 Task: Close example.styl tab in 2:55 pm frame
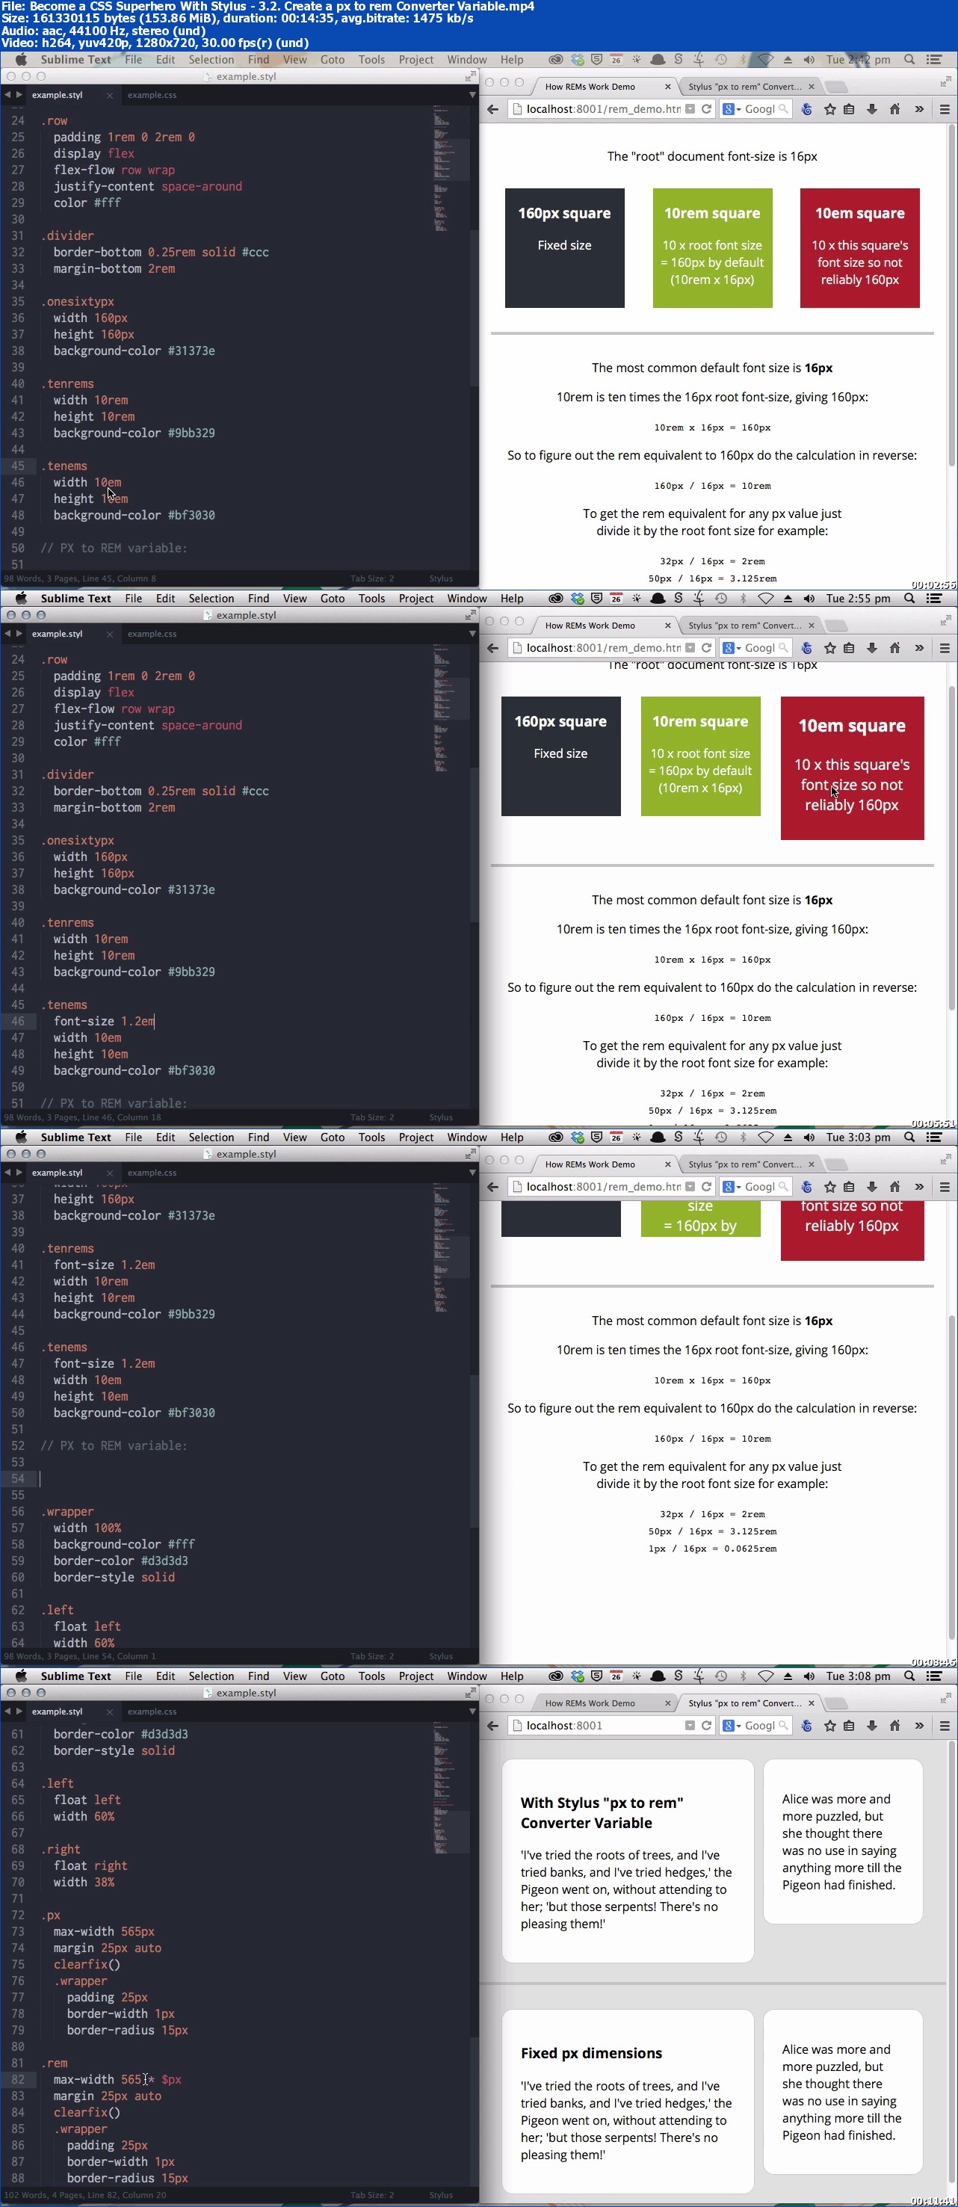(109, 634)
